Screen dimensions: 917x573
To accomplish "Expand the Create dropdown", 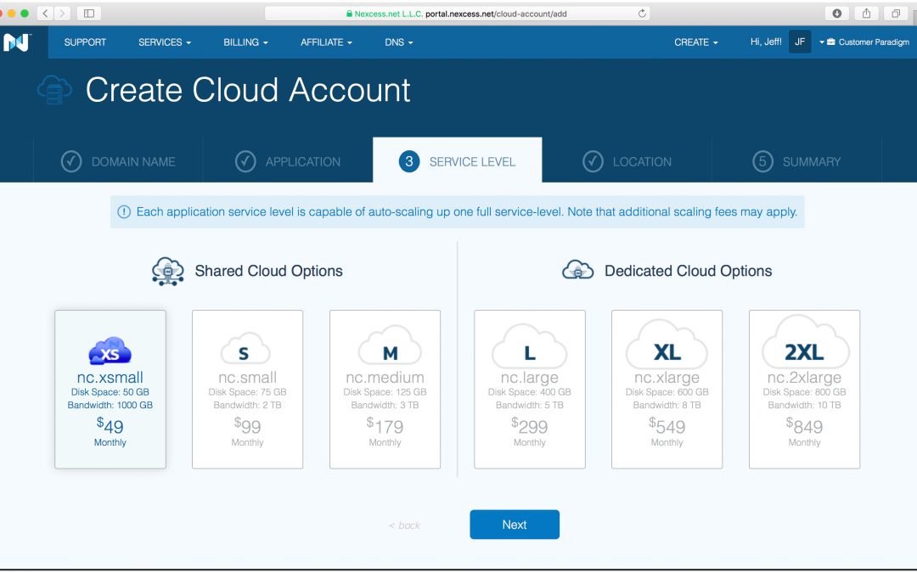I will 695,42.
